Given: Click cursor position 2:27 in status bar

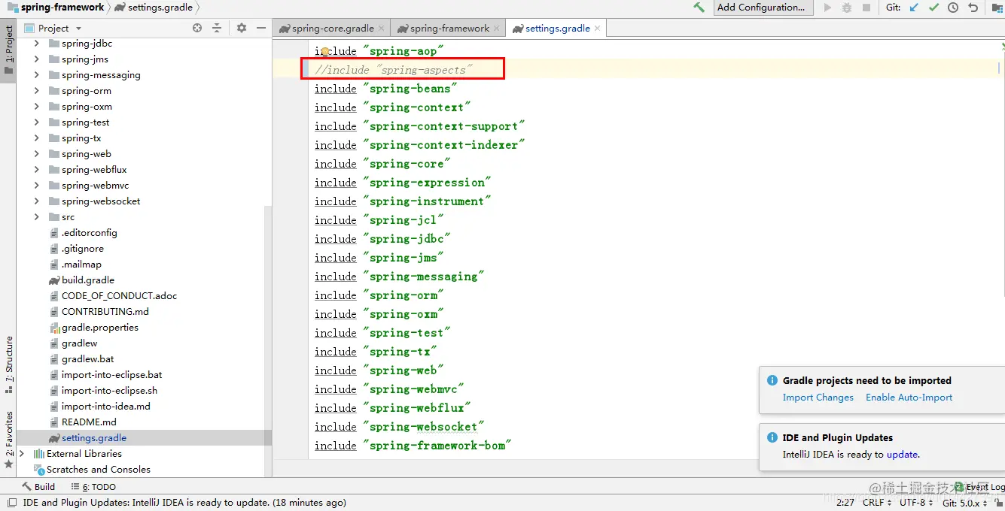Looking at the screenshot, I should click(845, 503).
